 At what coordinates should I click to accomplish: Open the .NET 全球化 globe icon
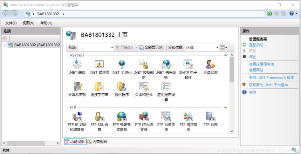point(122,65)
